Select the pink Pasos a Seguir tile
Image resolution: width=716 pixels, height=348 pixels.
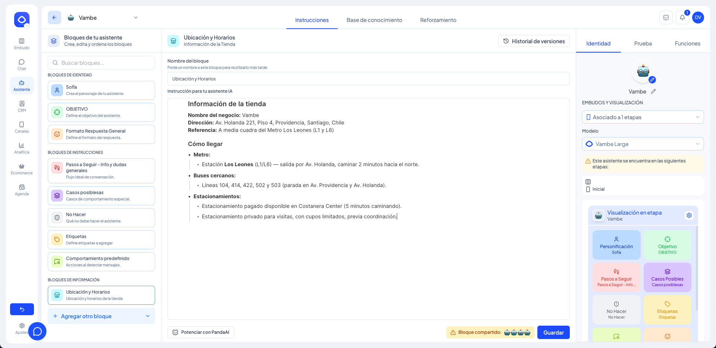[x=616, y=278]
